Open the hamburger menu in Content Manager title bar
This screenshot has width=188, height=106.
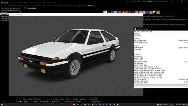tap(173, 1)
